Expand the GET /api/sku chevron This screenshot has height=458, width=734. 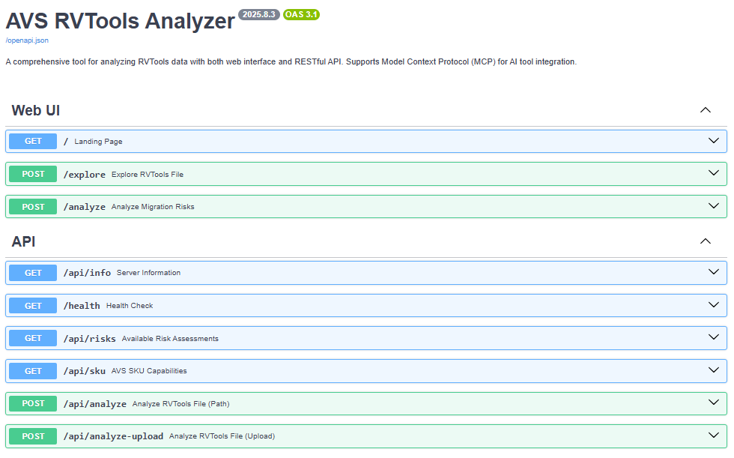click(x=713, y=370)
